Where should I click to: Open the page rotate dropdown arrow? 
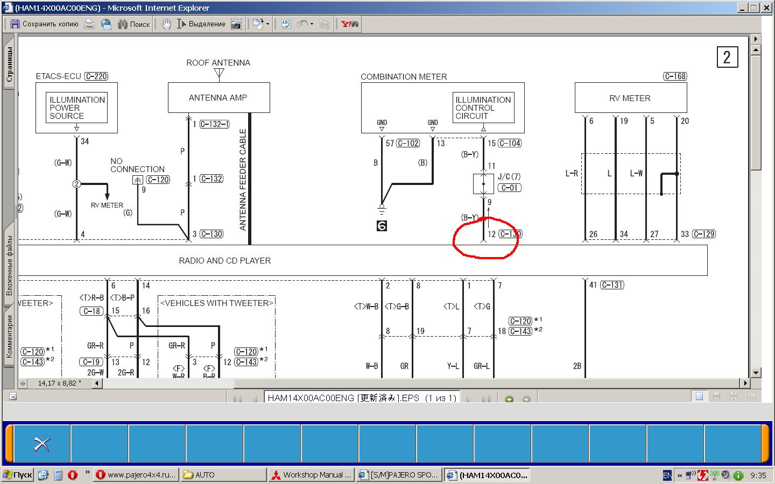(267, 24)
